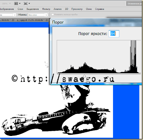
Task: Click the threshold slider triangle under histogram
Action: click(x=84, y=76)
